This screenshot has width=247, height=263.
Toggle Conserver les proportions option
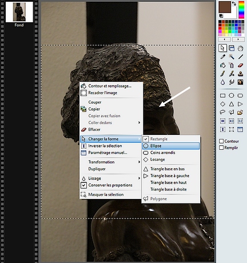point(110,185)
